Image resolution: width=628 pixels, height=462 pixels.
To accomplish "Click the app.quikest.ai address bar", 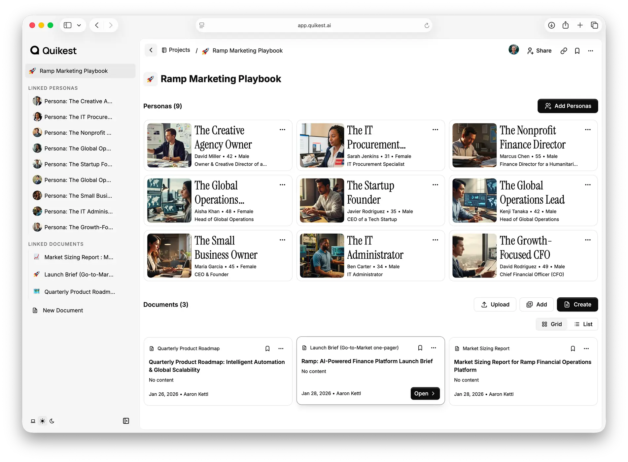I will click(x=314, y=25).
